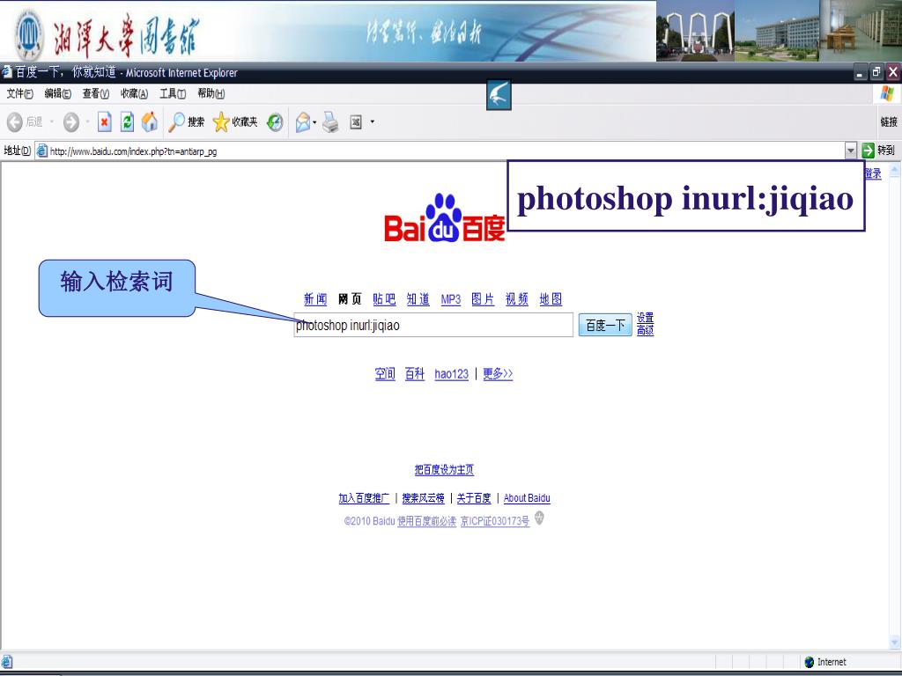
Task: Open the hao123 link
Action: (452, 374)
